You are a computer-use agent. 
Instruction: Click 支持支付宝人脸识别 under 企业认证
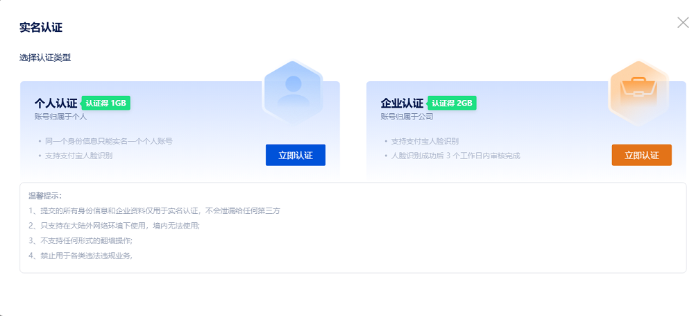(x=425, y=142)
